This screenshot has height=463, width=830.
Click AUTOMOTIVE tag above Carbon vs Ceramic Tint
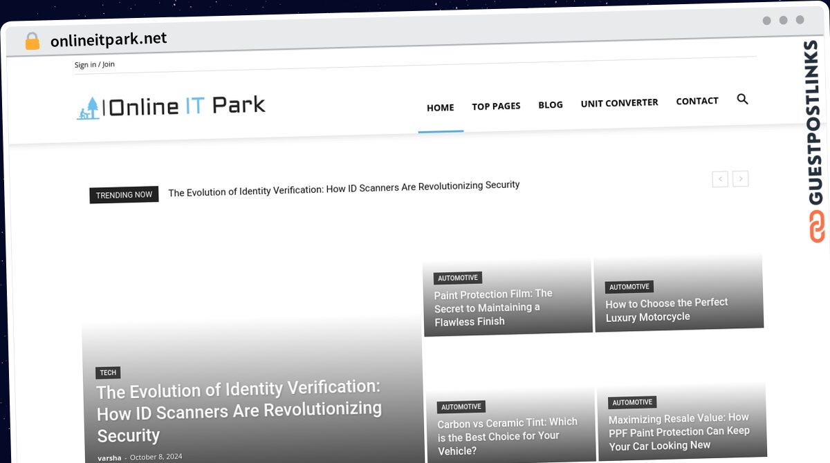pos(461,407)
